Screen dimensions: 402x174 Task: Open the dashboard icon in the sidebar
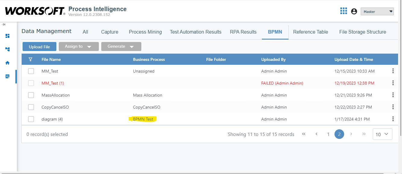point(7,36)
